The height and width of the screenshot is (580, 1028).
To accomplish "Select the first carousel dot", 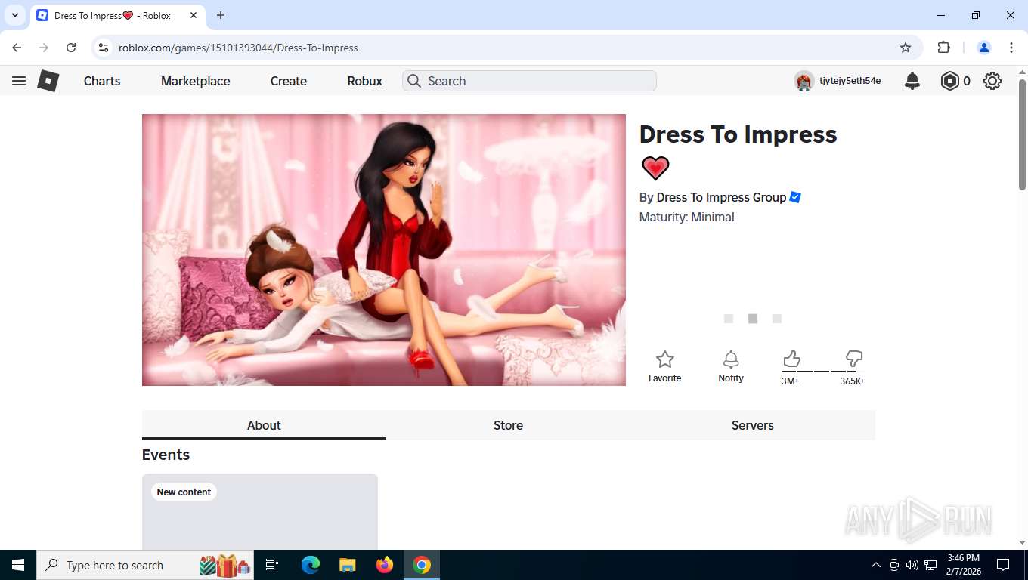I will click(729, 319).
